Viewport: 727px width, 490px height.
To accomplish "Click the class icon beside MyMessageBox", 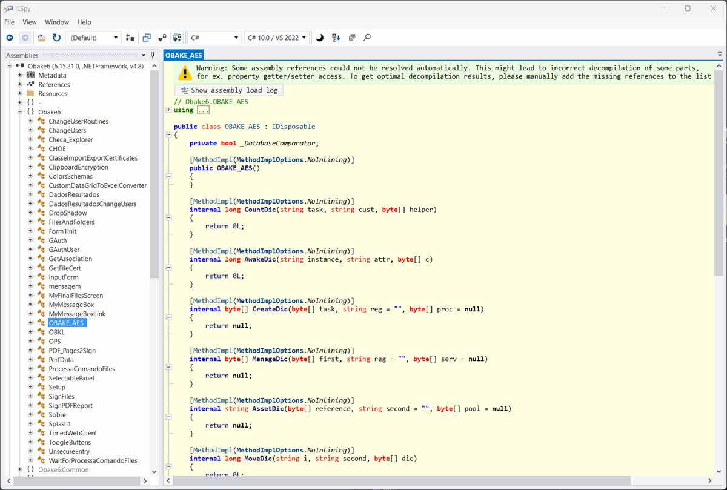I will tap(41, 305).
